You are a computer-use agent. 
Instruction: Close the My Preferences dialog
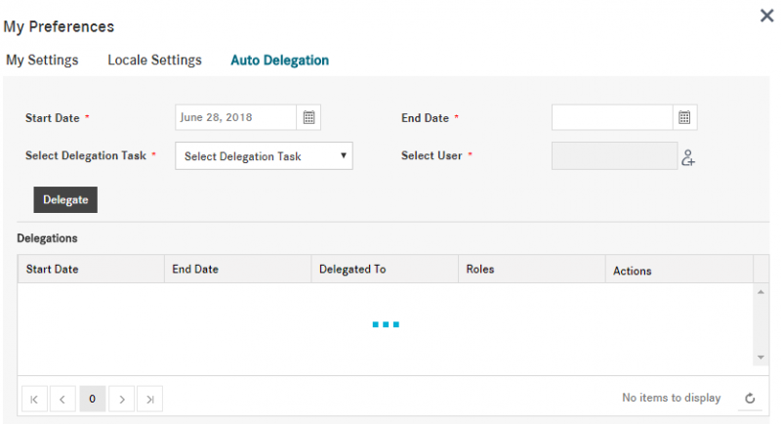[x=766, y=16]
